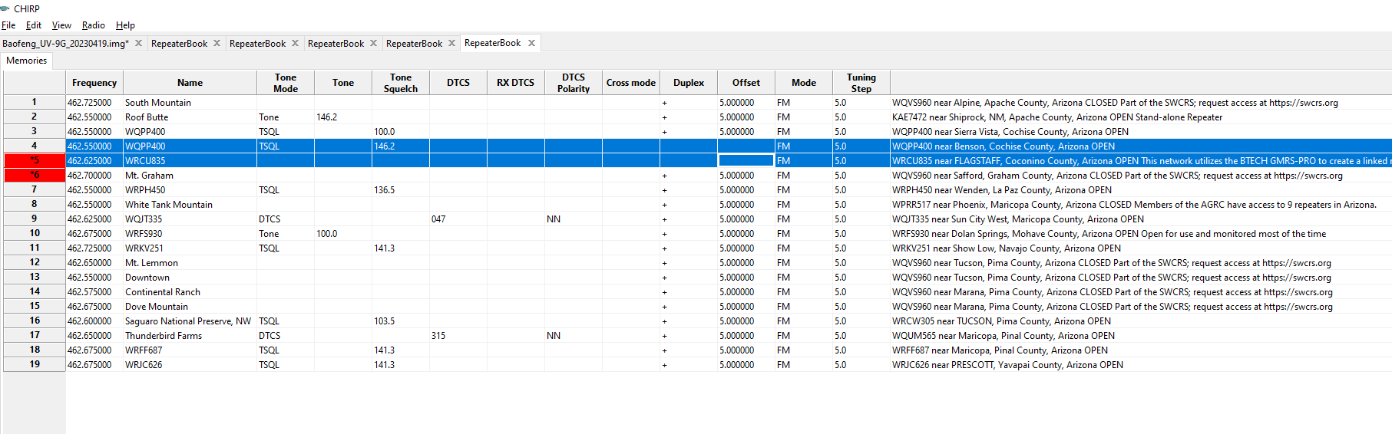The width and height of the screenshot is (1392, 434).
Task: Select the name cell 'WRFS930'
Action: pos(190,233)
